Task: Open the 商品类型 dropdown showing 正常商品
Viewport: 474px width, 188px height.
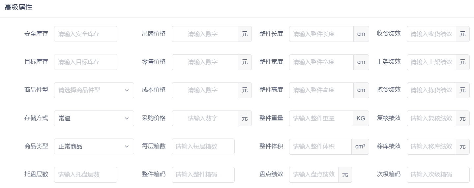Action: pyautogui.click(x=94, y=146)
